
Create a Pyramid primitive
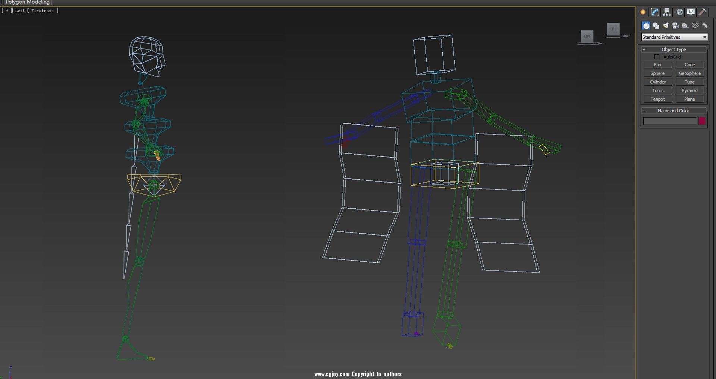(690, 91)
